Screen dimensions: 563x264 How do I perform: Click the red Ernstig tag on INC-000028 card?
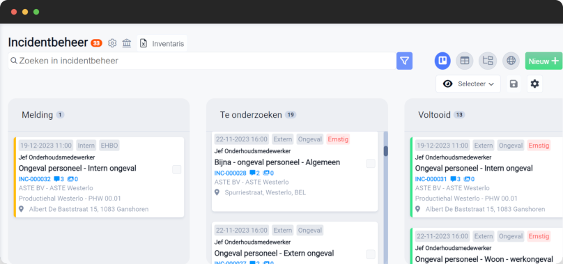point(338,139)
